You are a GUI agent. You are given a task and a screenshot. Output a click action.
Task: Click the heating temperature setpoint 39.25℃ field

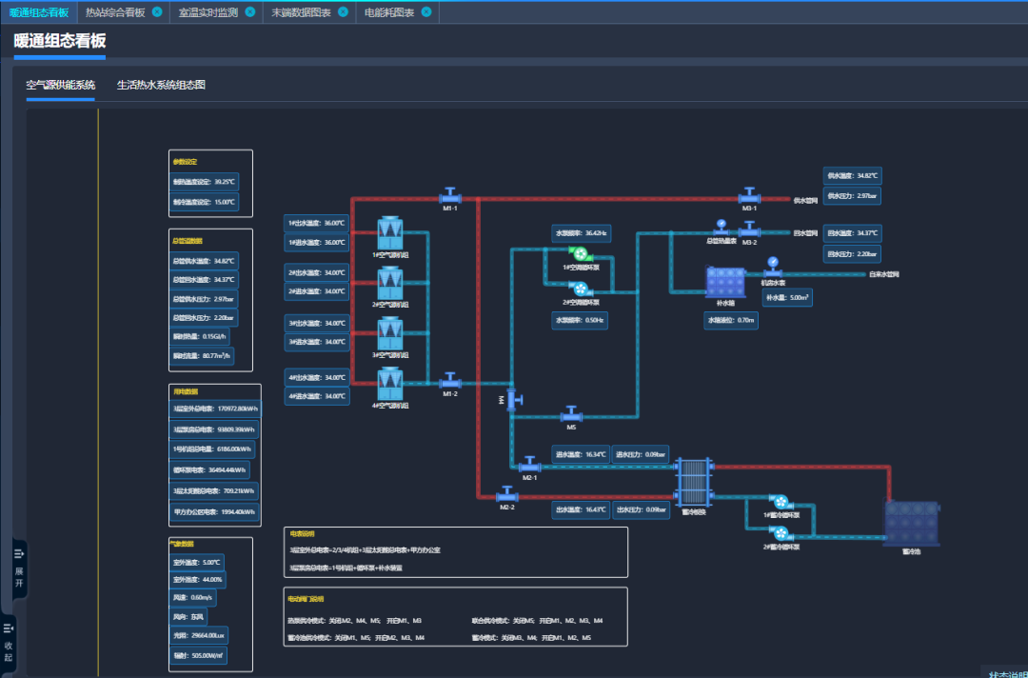204,181
